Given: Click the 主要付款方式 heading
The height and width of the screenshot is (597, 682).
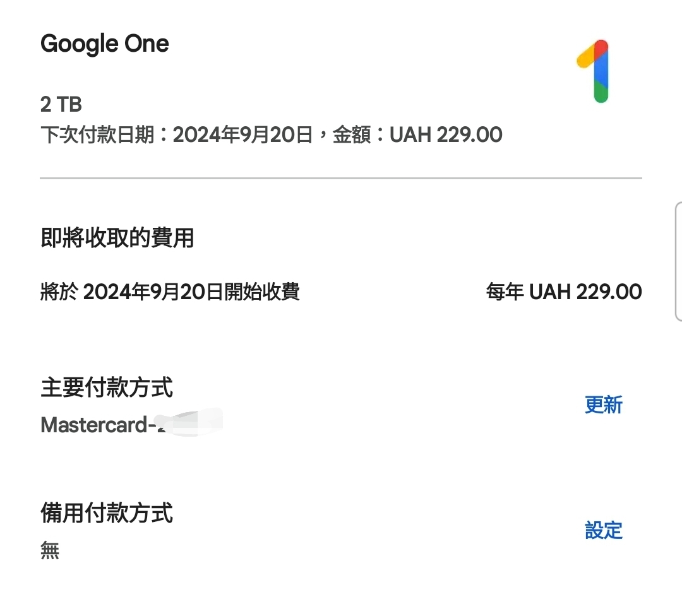Looking at the screenshot, I should click(106, 387).
